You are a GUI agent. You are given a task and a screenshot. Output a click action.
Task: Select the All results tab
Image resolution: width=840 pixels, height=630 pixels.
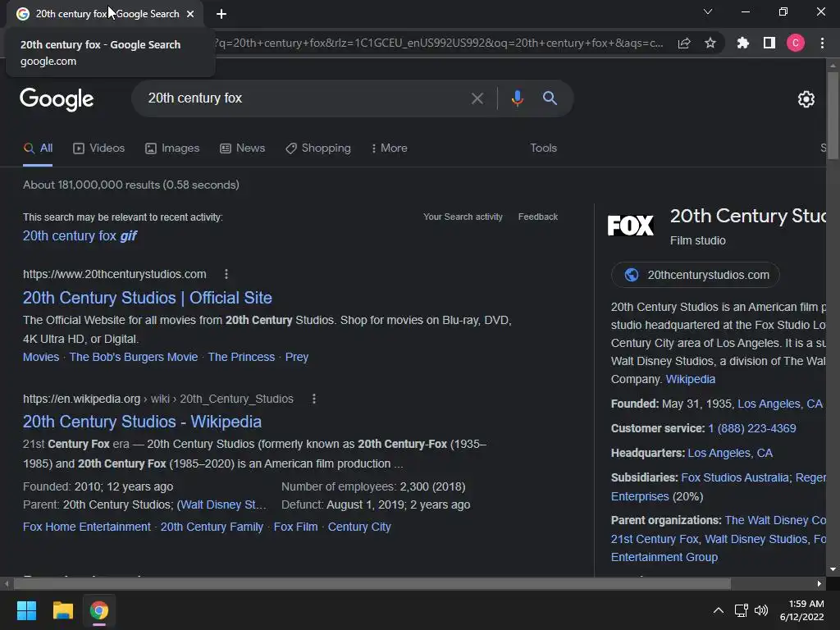(38, 148)
